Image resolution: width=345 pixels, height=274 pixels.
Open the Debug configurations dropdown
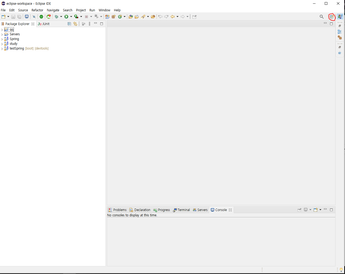[61, 17]
